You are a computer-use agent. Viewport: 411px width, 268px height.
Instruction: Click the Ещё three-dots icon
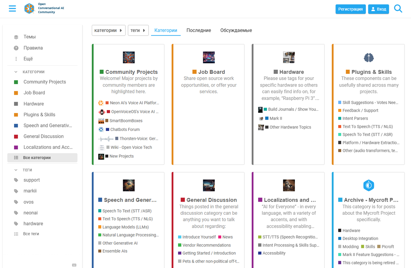(x=16, y=59)
